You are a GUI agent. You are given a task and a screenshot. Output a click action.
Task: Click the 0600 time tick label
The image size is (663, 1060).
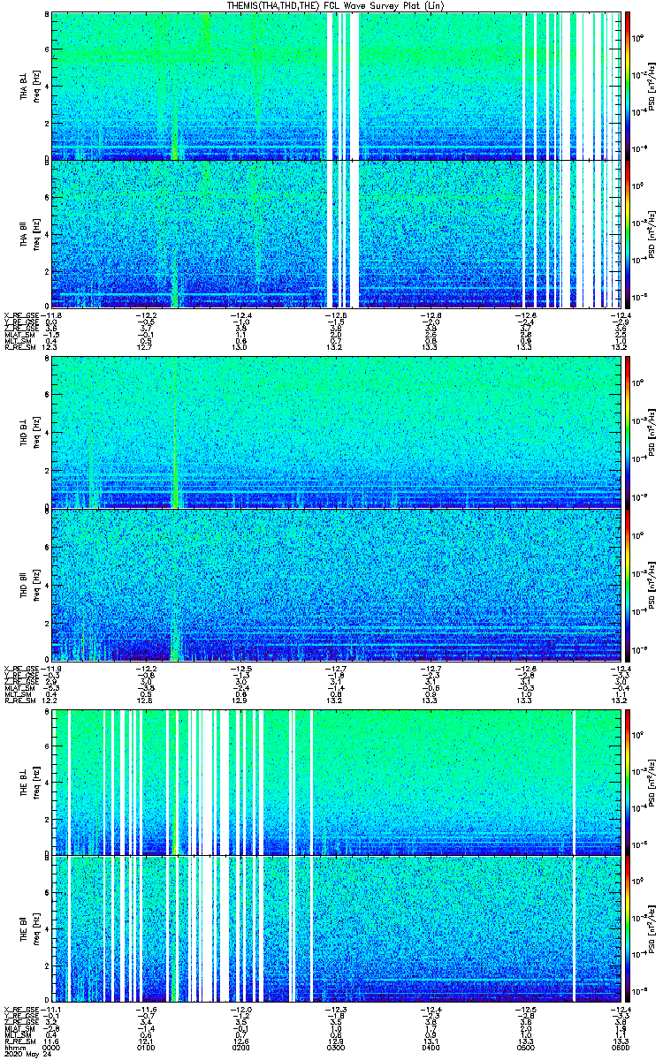click(x=621, y=1046)
